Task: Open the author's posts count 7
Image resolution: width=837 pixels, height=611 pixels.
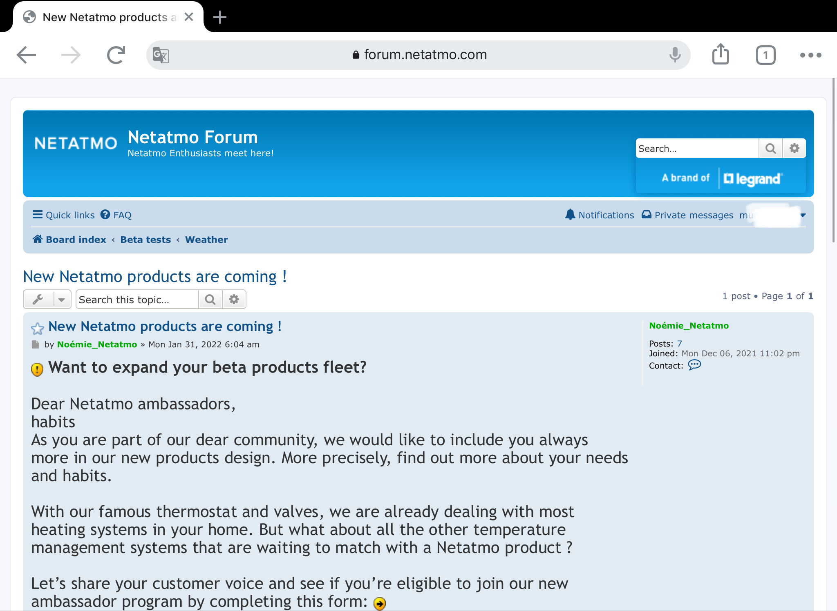Action: pos(679,344)
